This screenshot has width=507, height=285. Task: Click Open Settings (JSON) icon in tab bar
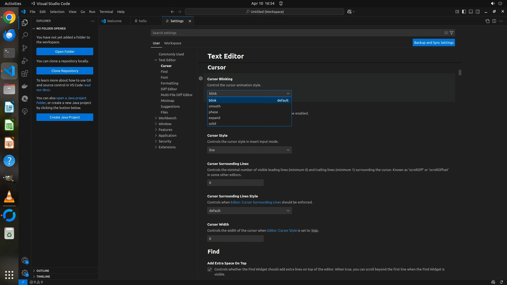(487, 21)
